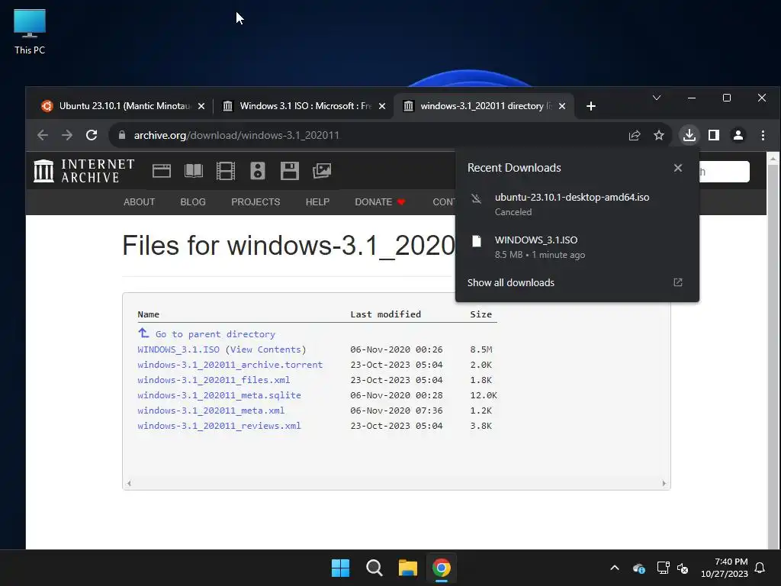Open taskbar Search
This screenshot has width=781, height=586.
(x=374, y=568)
